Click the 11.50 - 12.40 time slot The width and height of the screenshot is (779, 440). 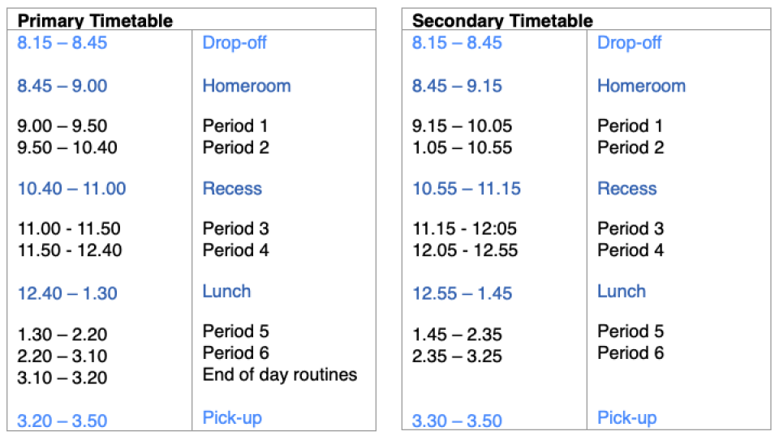(x=69, y=250)
